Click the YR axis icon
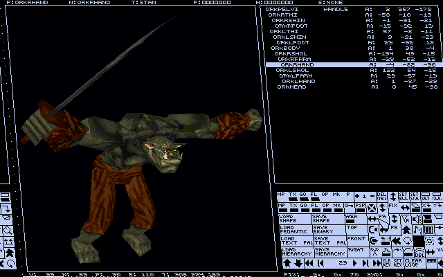443x277 pixels. 406,220
